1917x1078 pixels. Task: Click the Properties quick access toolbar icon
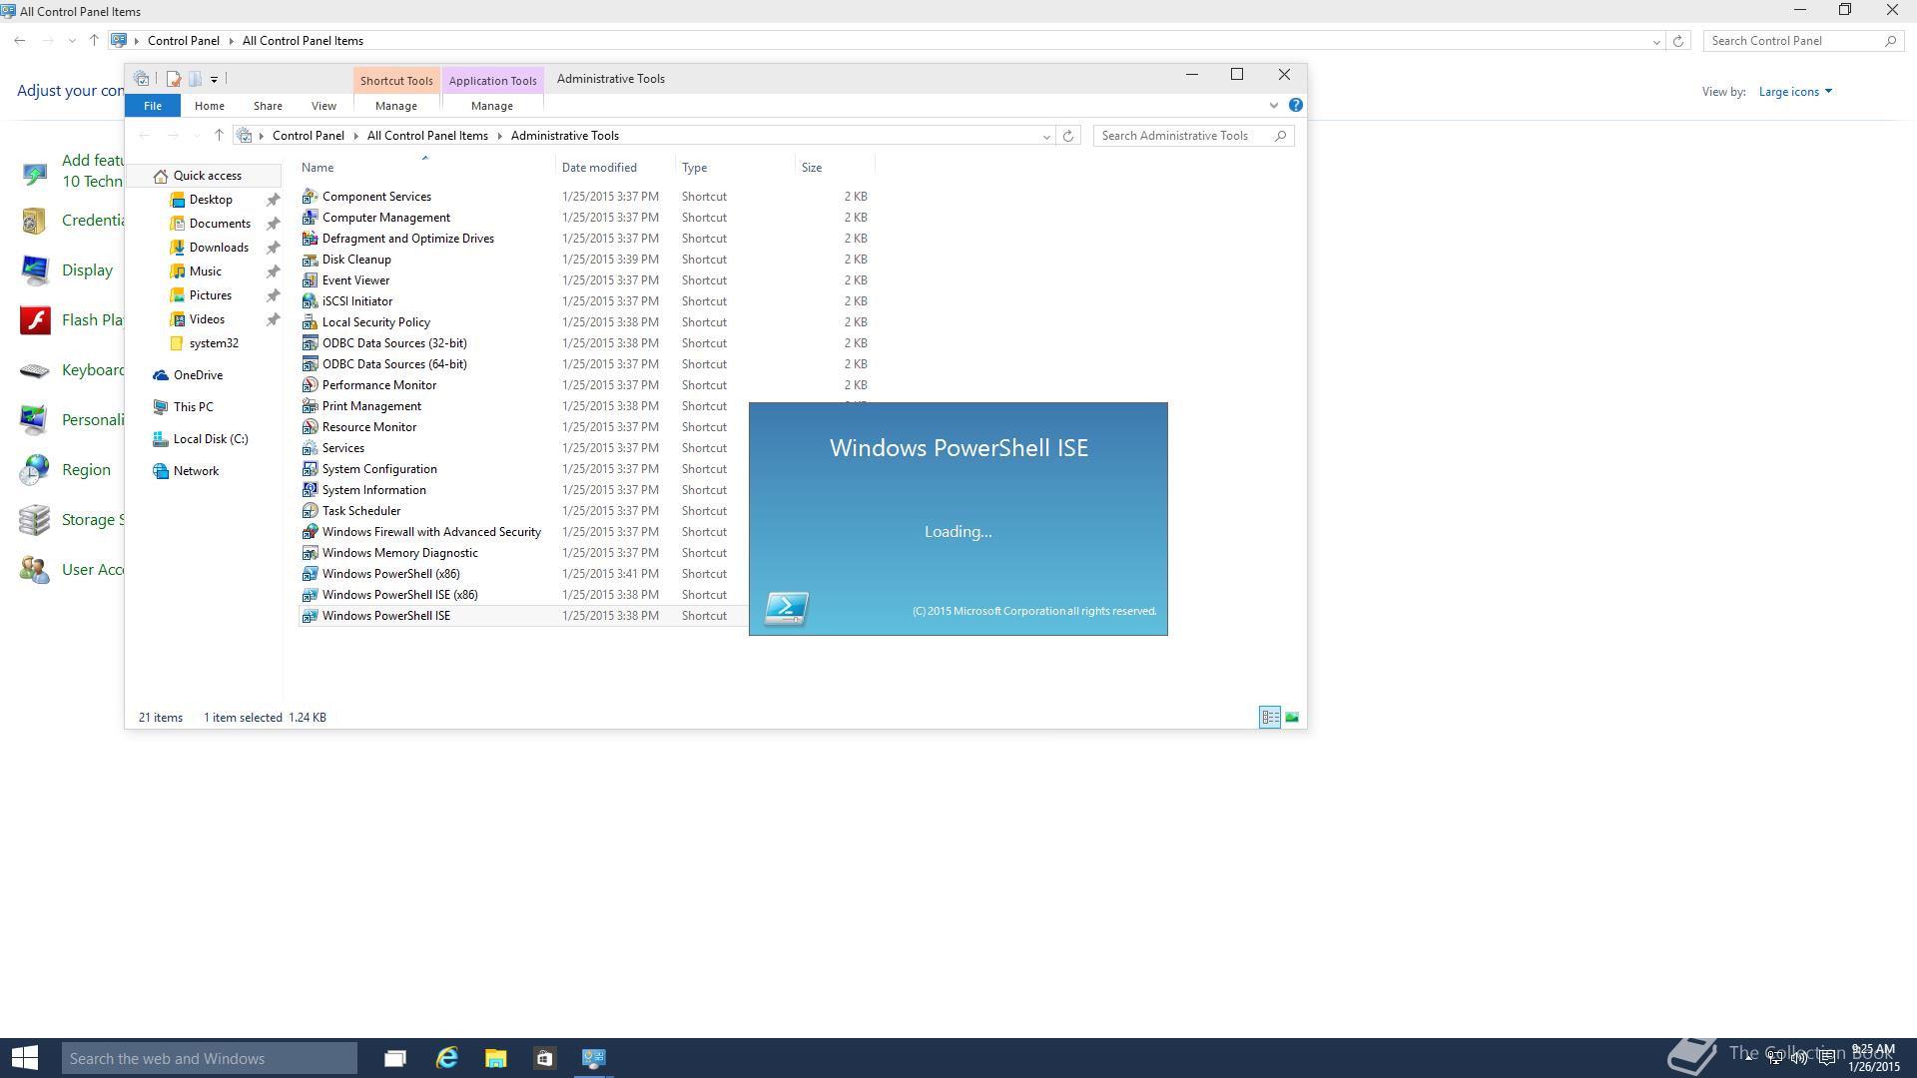tap(173, 79)
